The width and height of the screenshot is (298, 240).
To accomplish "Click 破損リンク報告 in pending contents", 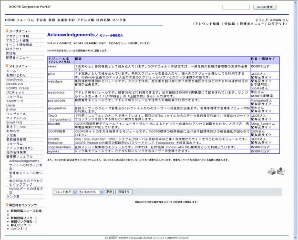I will click(21, 221).
